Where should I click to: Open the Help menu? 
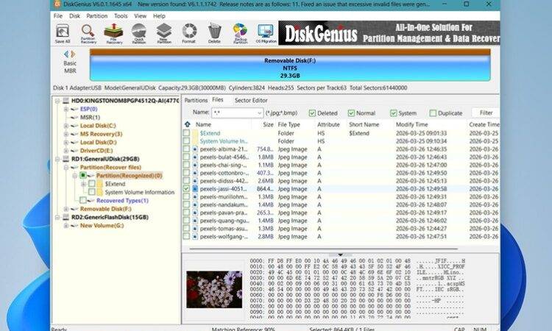tap(159, 16)
